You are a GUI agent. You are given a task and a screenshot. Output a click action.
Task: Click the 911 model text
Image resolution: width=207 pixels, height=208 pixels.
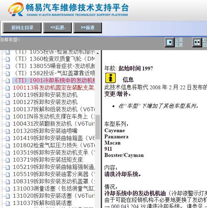coord(108,149)
